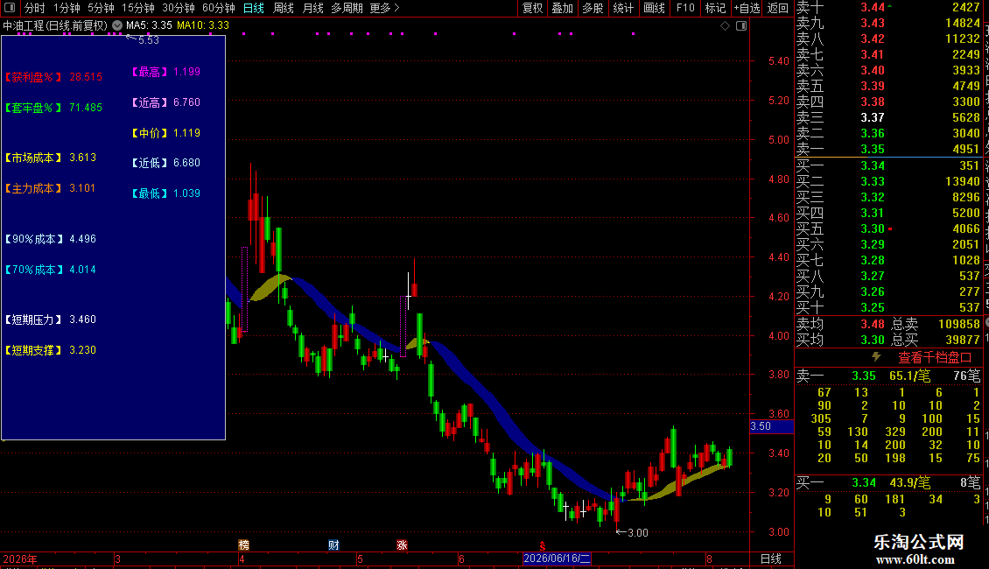
Task: Click the 卖十 row priced 3.44
Action: pyautogui.click(x=888, y=7)
